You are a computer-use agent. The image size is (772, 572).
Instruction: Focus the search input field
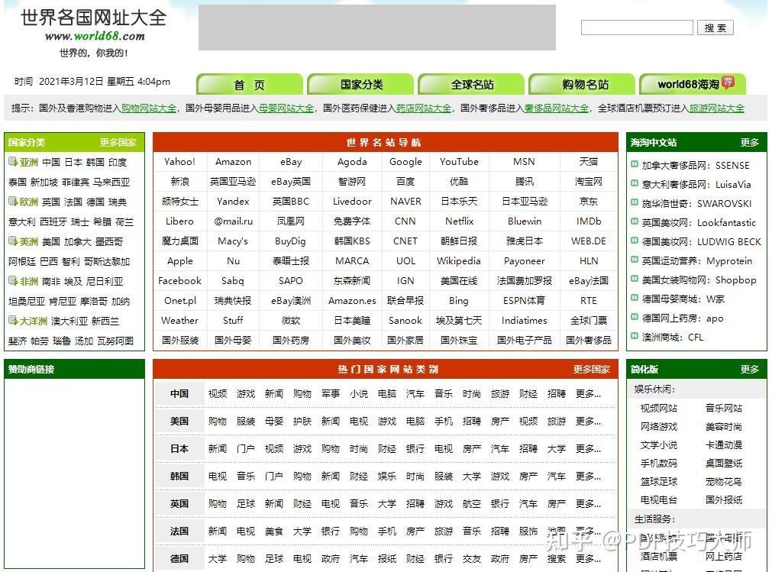[x=637, y=27]
